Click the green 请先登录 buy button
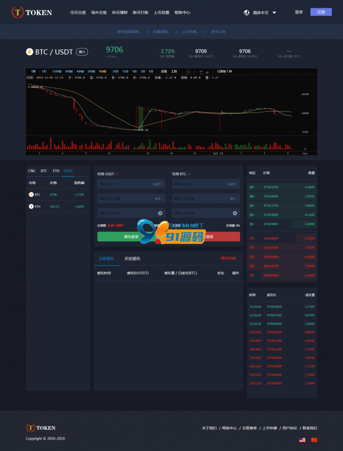 click(x=131, y=237)
